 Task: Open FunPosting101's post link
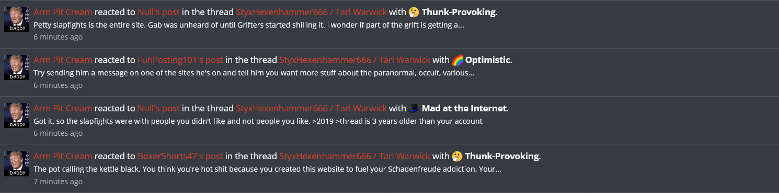coord(180,60)
